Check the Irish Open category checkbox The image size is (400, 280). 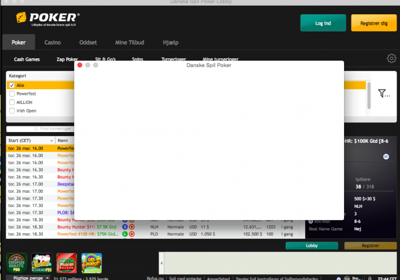(12, 111)
